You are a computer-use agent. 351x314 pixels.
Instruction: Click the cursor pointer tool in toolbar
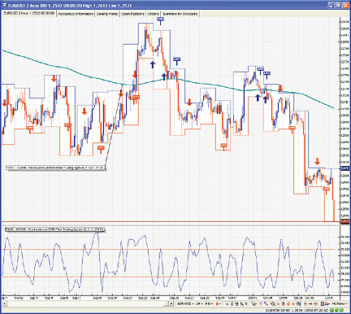coord(226,303)
